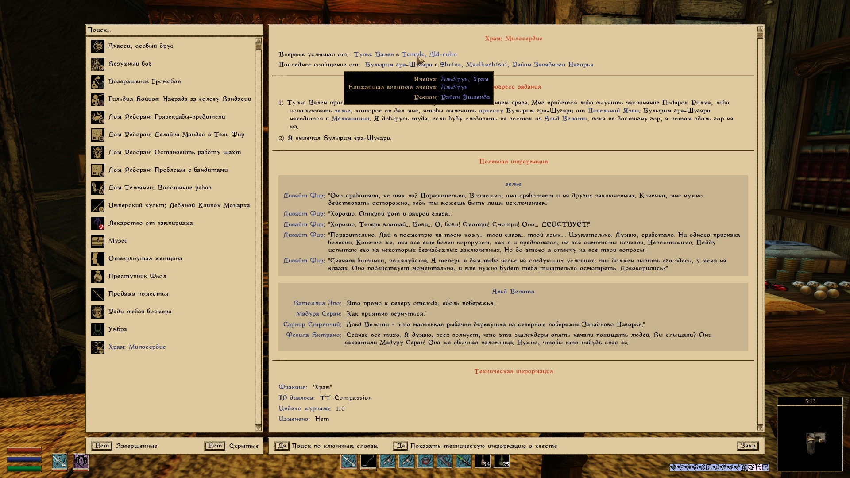
Task: Click the red health bar
Action: (x=24, y=450)
